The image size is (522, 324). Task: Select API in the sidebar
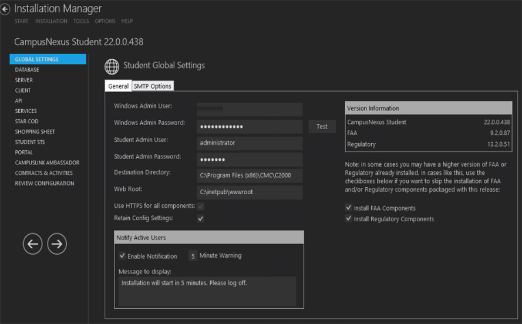coord(19,100)
